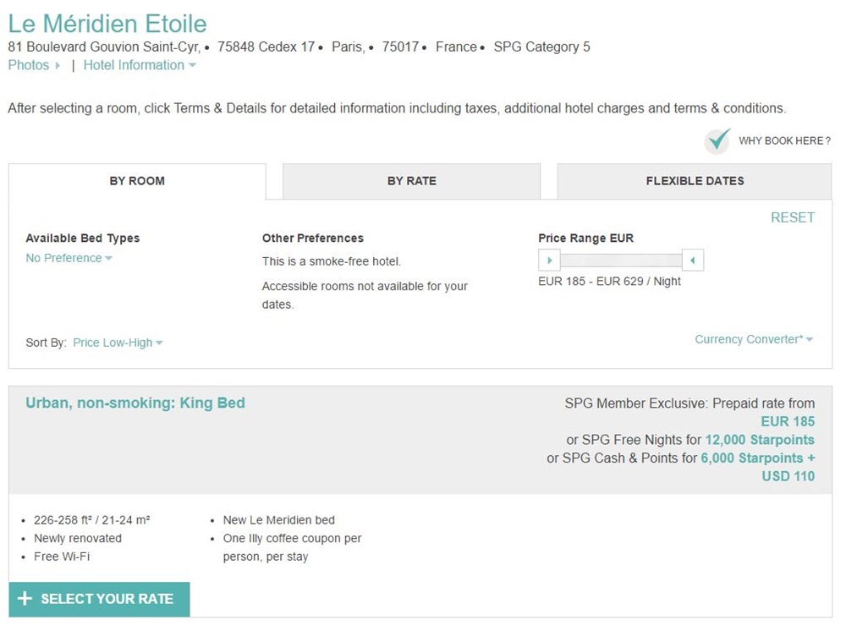
Task: Open the Urban non-smoking King Bed room link
Action: click(135, 403)
